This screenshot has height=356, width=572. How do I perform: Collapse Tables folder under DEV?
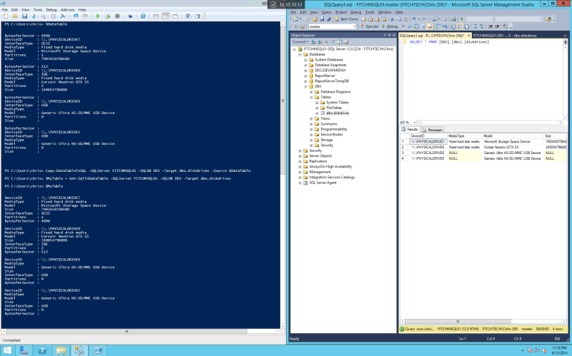(312, 97)
